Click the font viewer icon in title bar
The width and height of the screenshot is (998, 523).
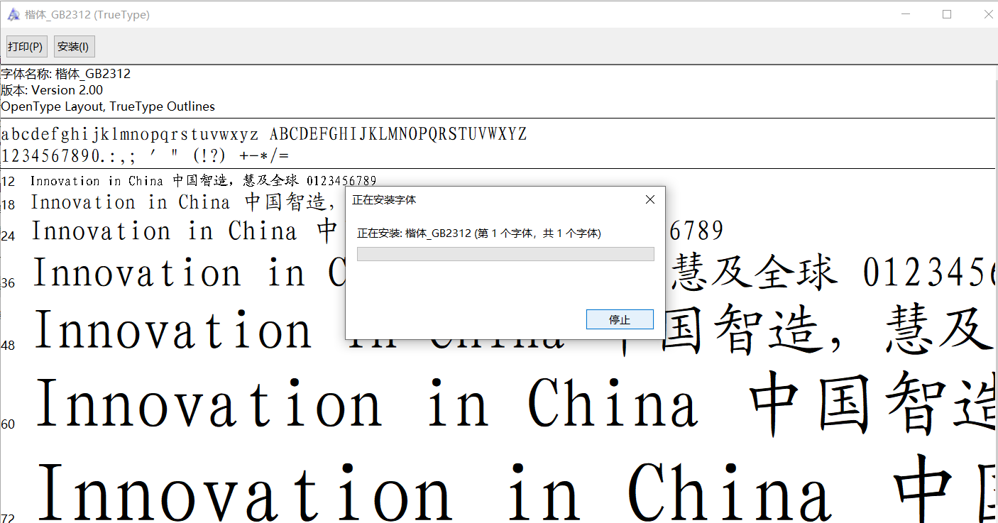pos(13,14)
